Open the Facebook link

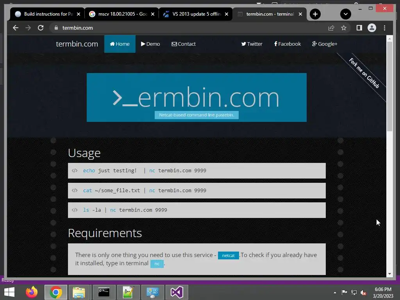[287, 44]
